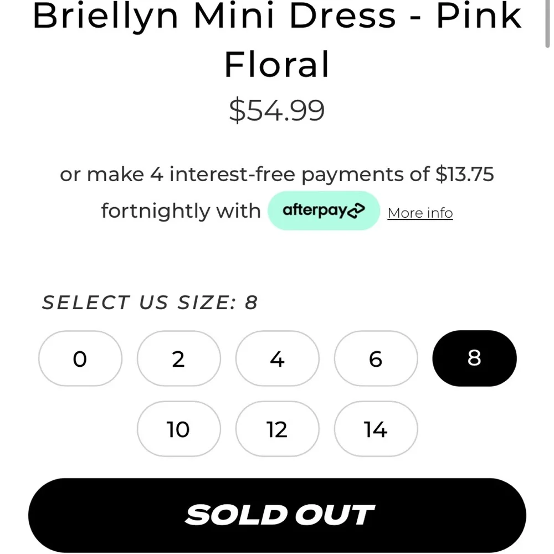Click the Briellyn Mini Dress product title
Image resolution: width=554 pixels, height=554 pixels.
276,17
